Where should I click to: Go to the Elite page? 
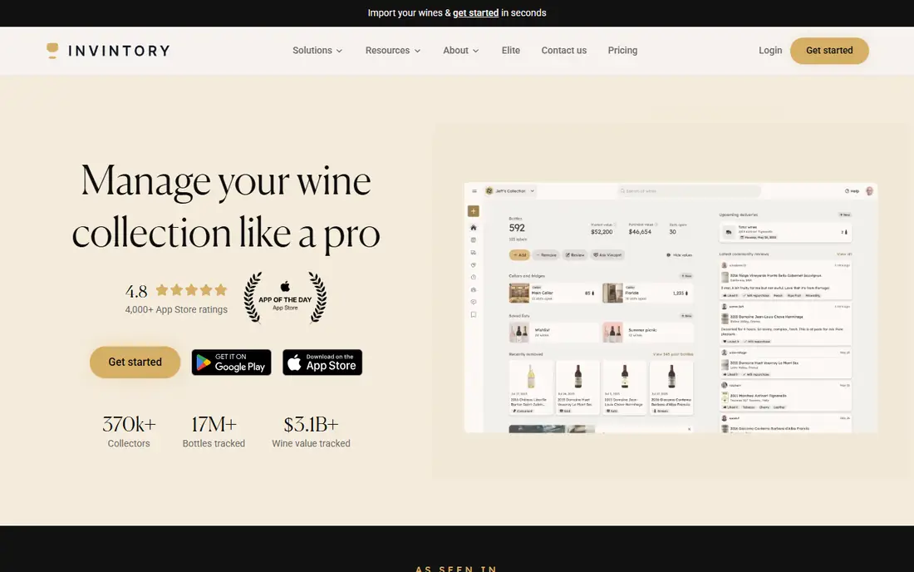(511, 51)
